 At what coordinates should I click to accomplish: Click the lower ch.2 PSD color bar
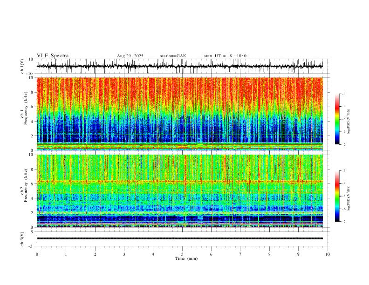[x=337, y=196]
